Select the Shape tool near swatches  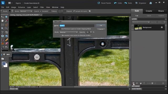click(2, 59)
